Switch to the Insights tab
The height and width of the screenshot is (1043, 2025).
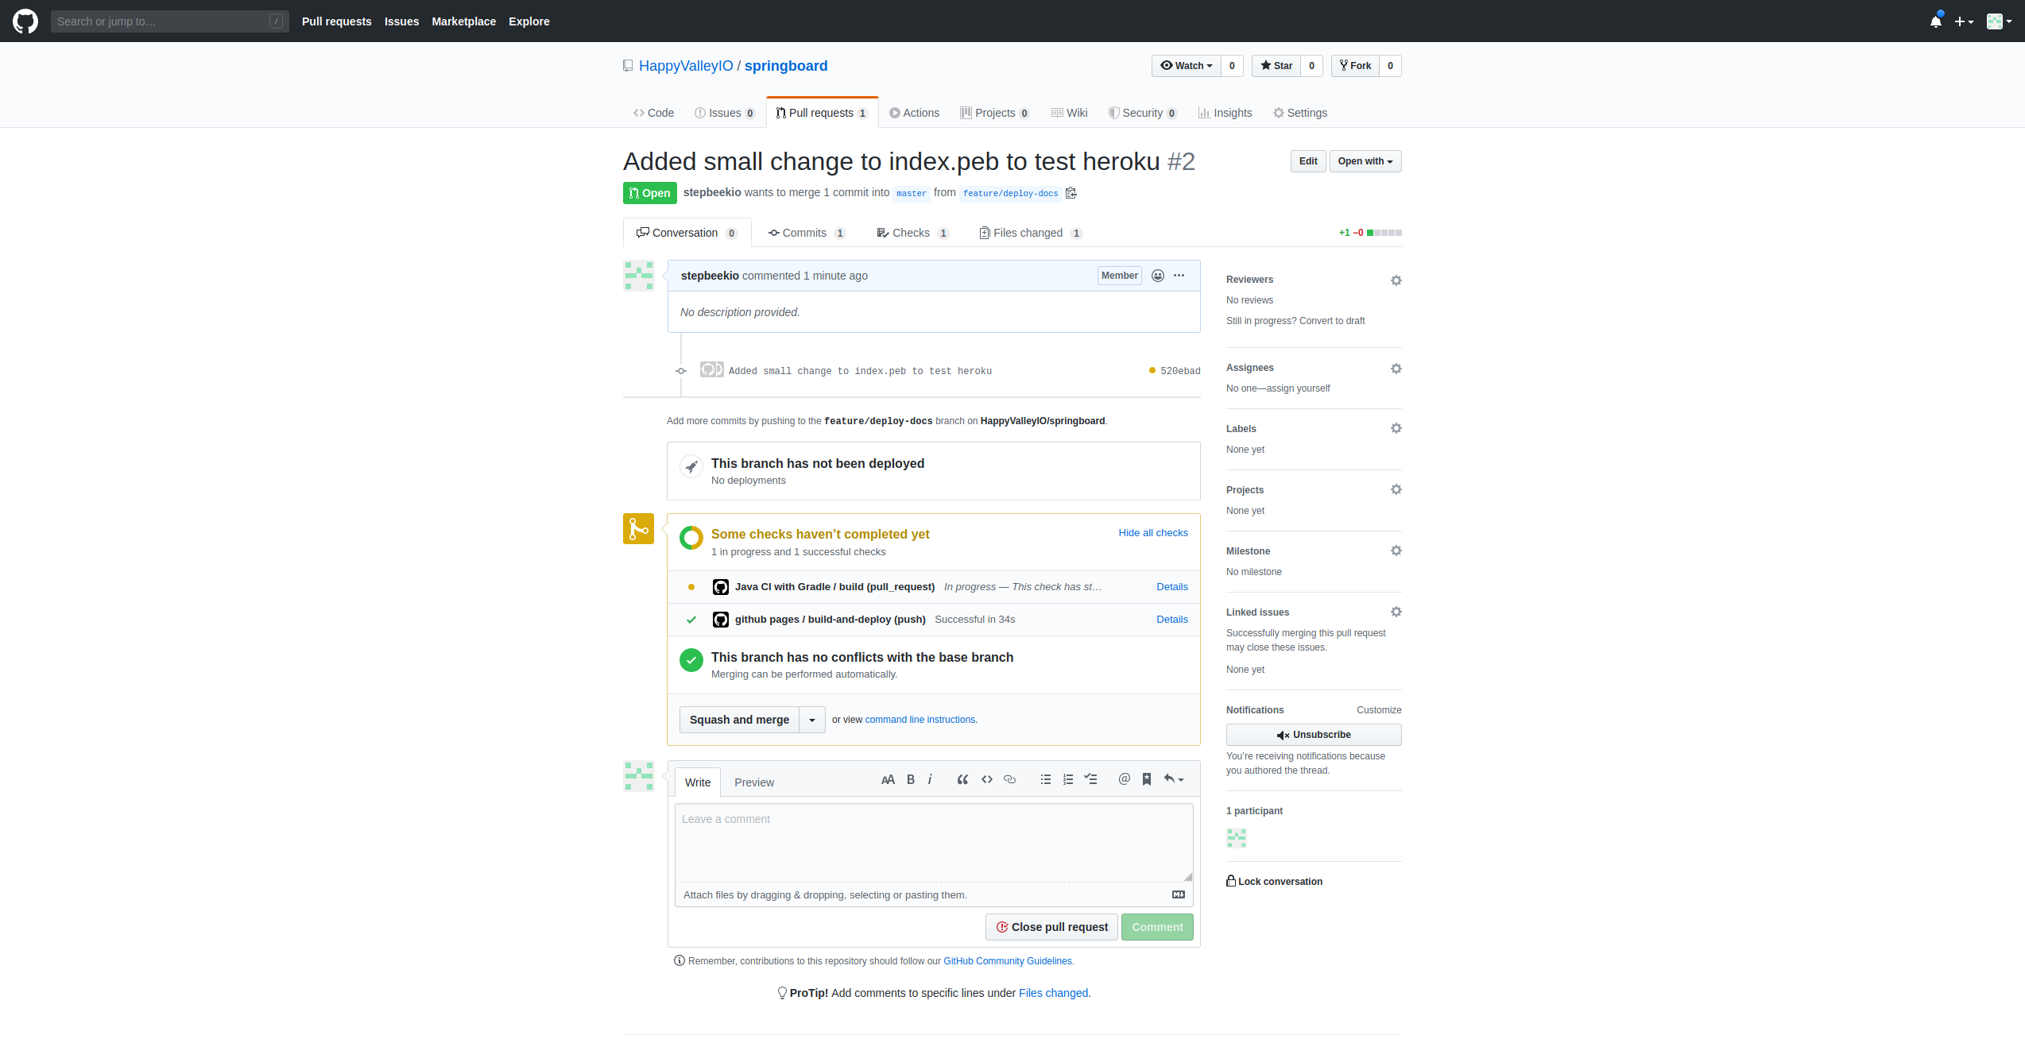click(1225, 113)
